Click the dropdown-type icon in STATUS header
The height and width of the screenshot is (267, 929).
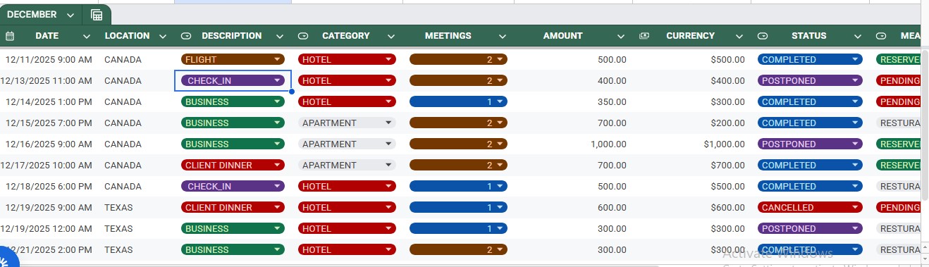coord(763,36)
